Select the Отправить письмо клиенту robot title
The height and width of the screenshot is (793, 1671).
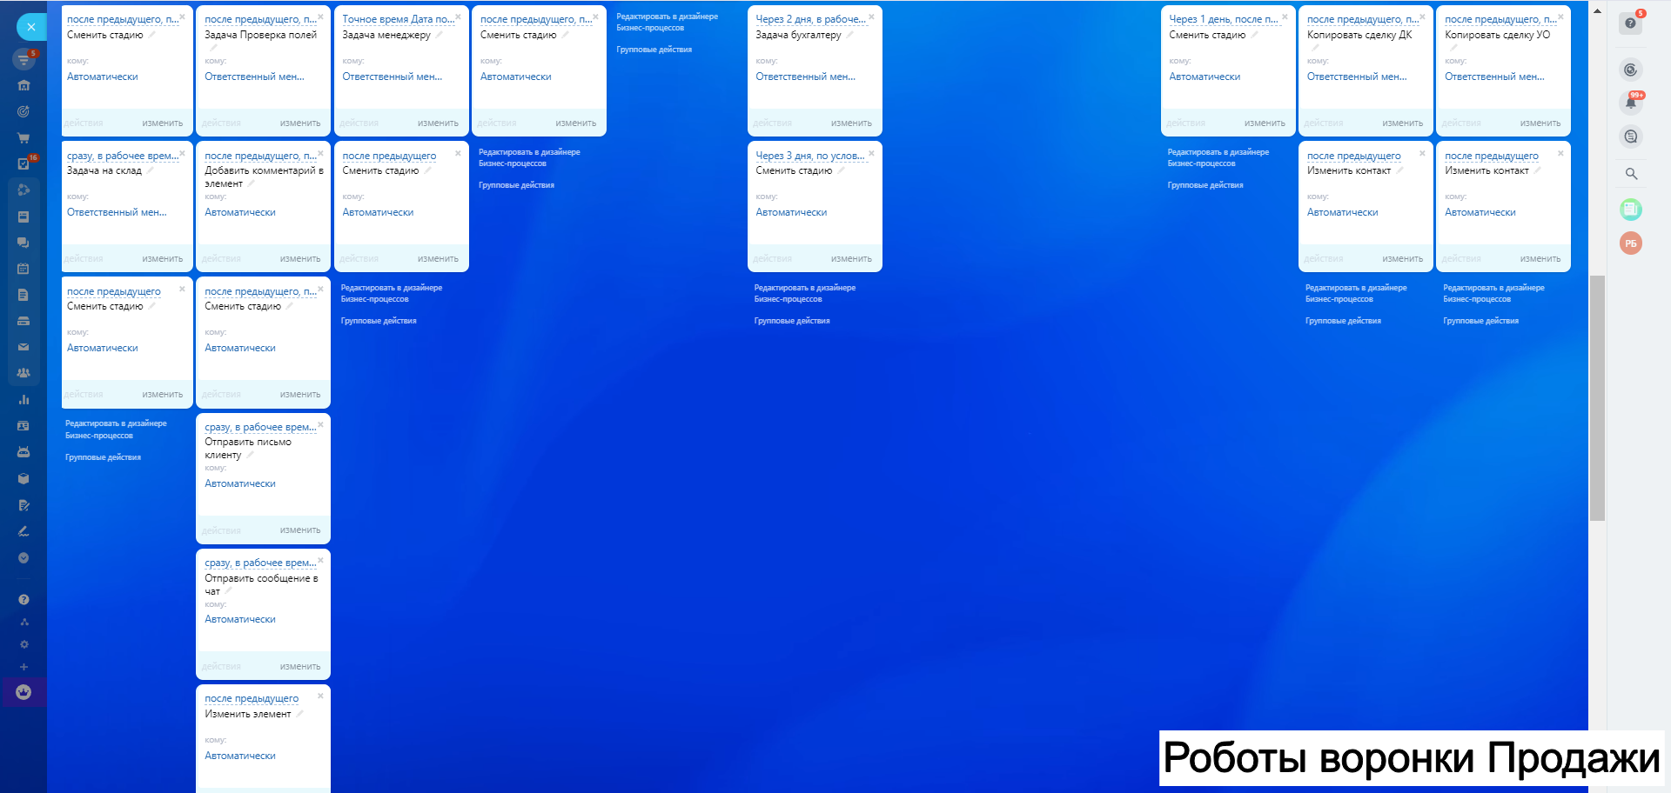(x=248, y=448)
